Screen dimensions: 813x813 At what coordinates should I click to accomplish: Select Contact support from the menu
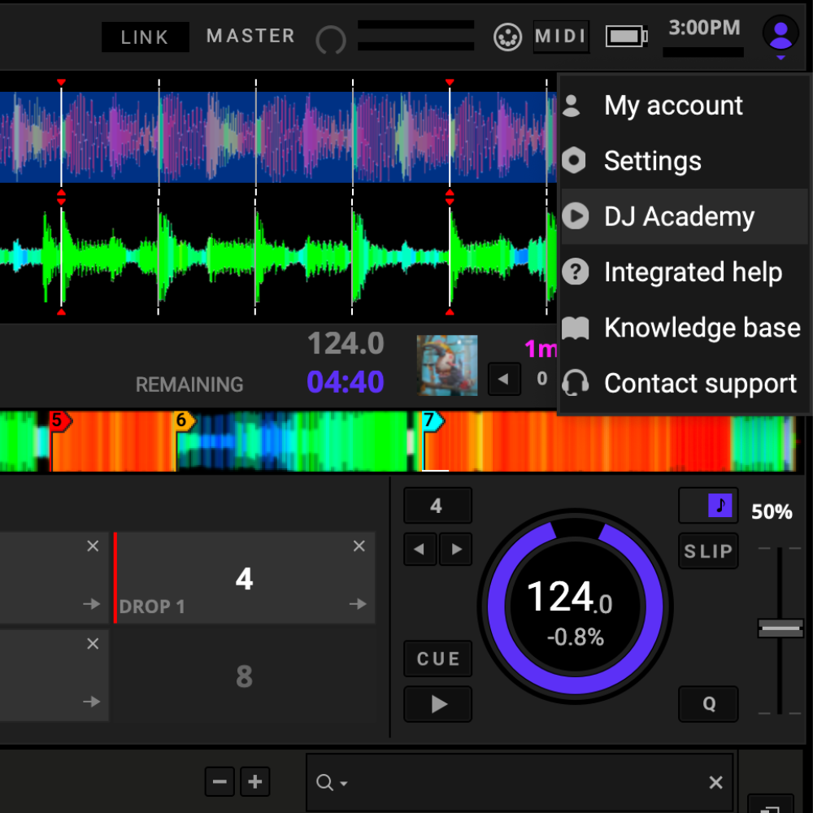point(685,383)
